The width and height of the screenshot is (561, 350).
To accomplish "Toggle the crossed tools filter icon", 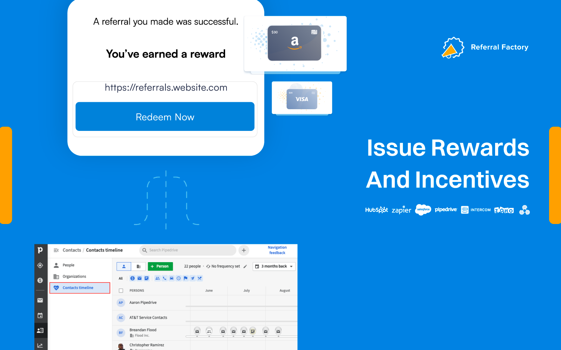I will pyautogui.click(x=200, y=279).
